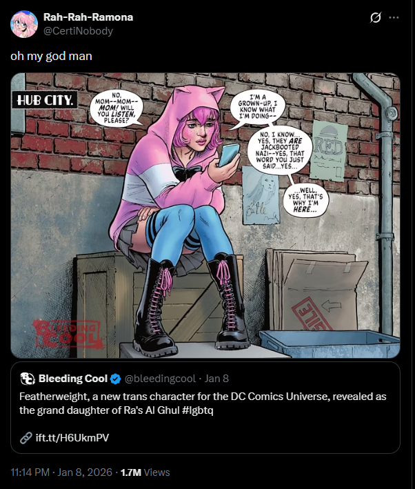Click the Jan 8 quoted post date

click(216, 378)
